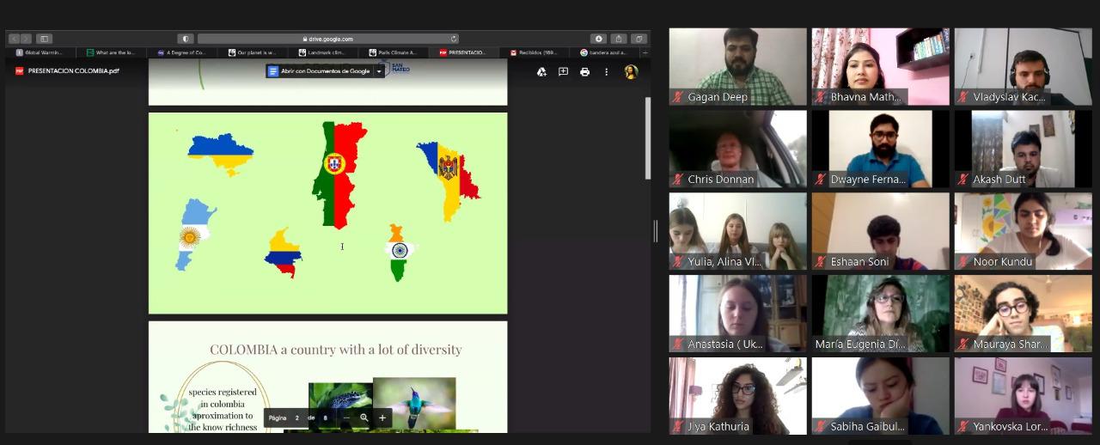This screenshot has width=1100, height=445.
Task: Open the three-dot more actions menu
Action: (x=606, y=72)
